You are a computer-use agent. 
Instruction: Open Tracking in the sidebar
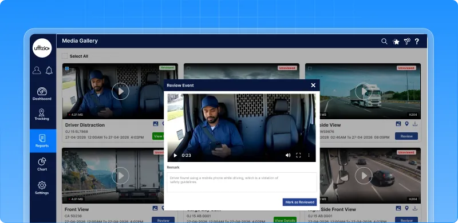tap(42, 115)
